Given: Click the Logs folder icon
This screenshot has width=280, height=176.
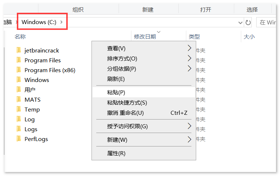Looking at the screenshot, I should [19, 129].
